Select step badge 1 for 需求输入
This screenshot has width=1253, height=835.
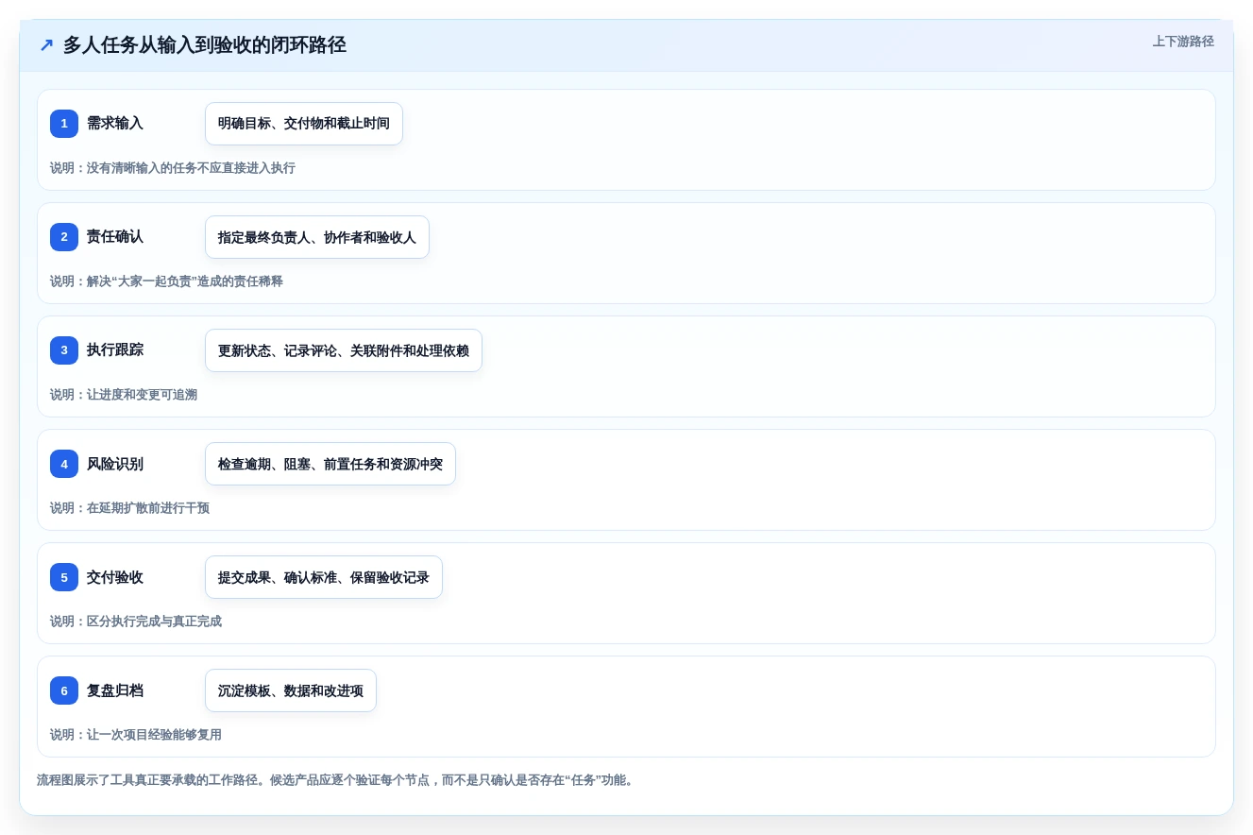[x=64, y=124]
